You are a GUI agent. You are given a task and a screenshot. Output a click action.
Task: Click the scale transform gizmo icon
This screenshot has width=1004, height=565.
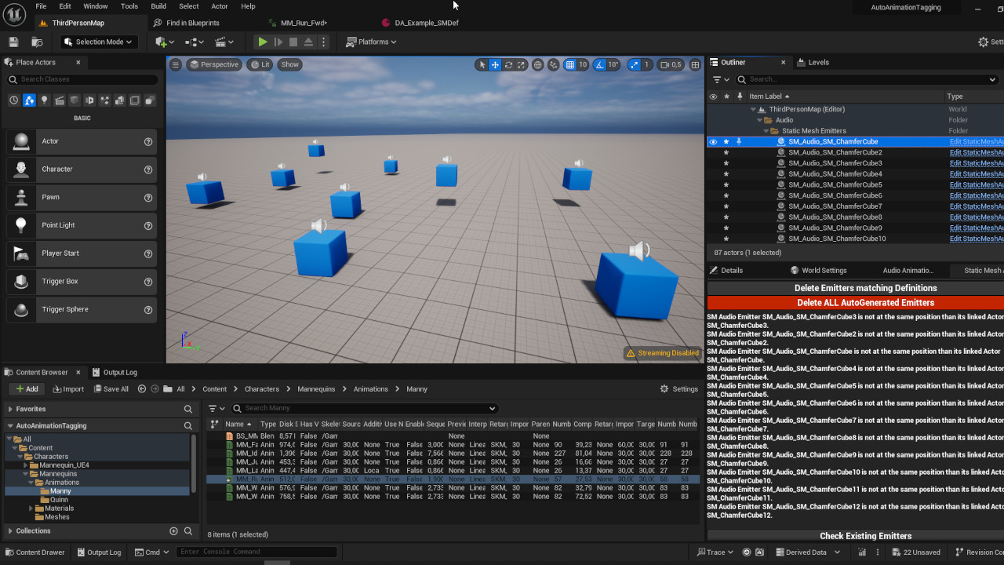tap(522, 65)
